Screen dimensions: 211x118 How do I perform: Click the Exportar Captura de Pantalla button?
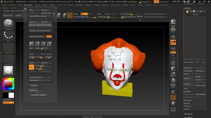pyautogui.click(x=40, y=25)
